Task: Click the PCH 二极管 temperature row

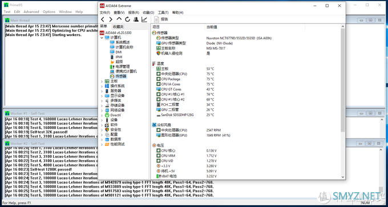Action: click(245, 104)
